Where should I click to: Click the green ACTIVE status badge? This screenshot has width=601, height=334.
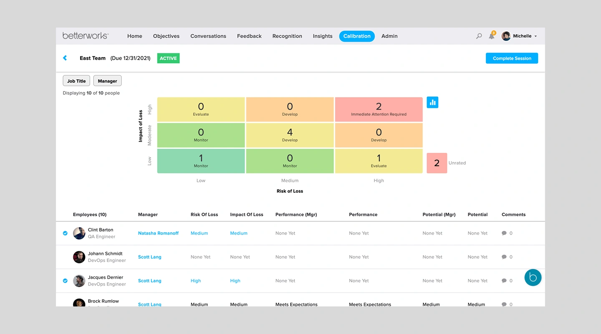(x=168, y=58)
